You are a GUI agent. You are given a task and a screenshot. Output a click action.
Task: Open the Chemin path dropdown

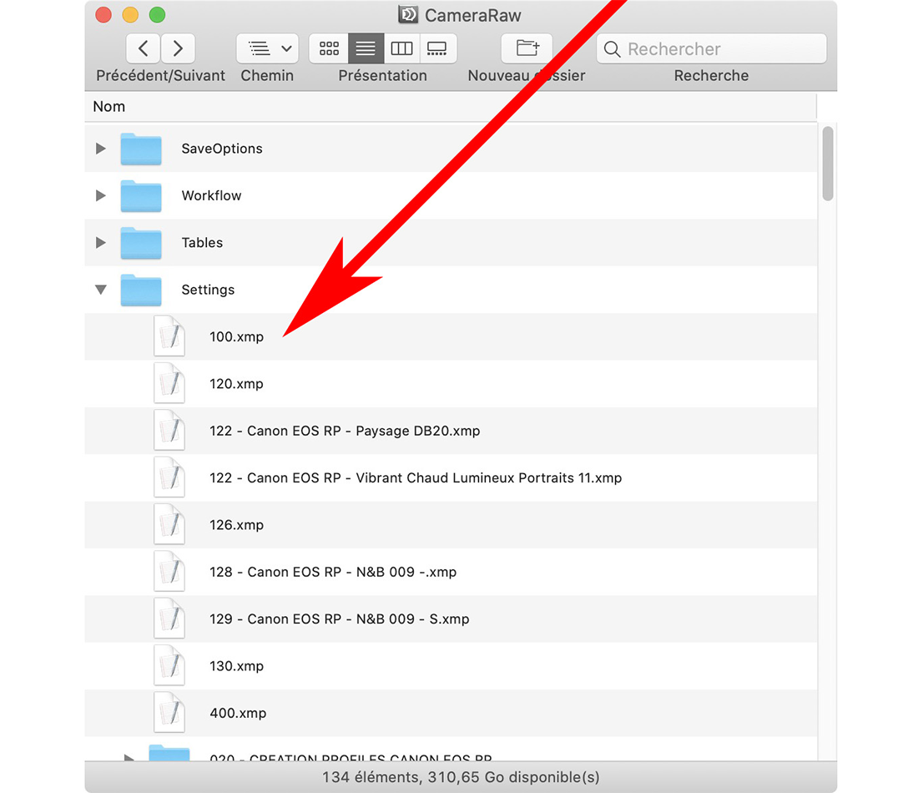click(x=267, y=48)
